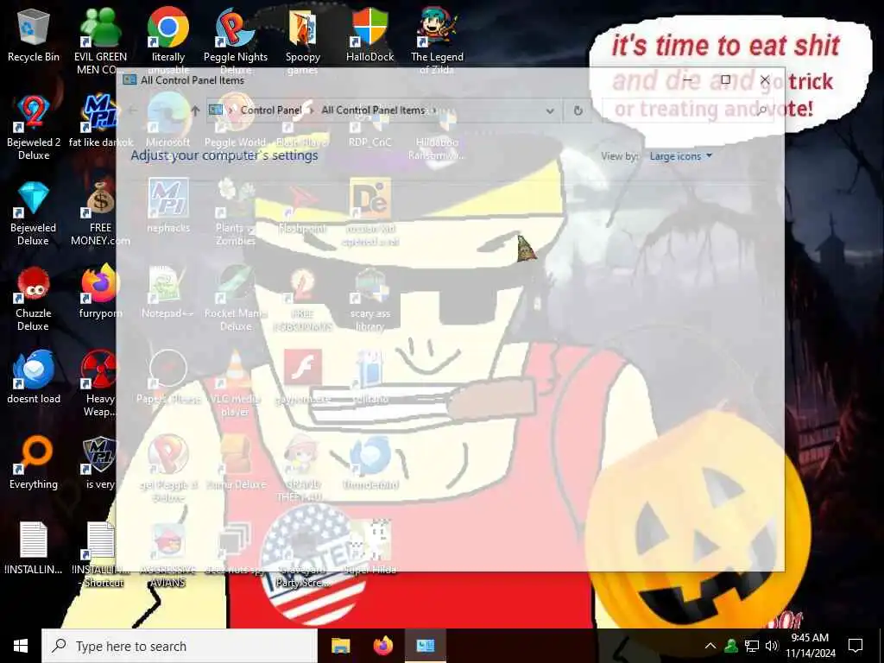
Task: Open the Everything search shortcut
Action: (34, 464)
